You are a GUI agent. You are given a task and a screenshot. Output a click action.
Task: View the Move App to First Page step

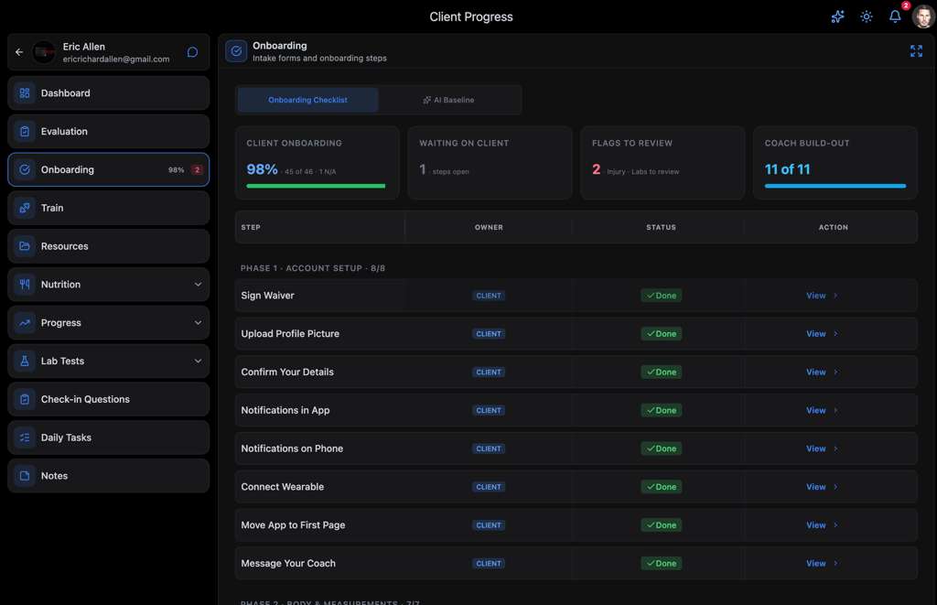click(822, 524)
